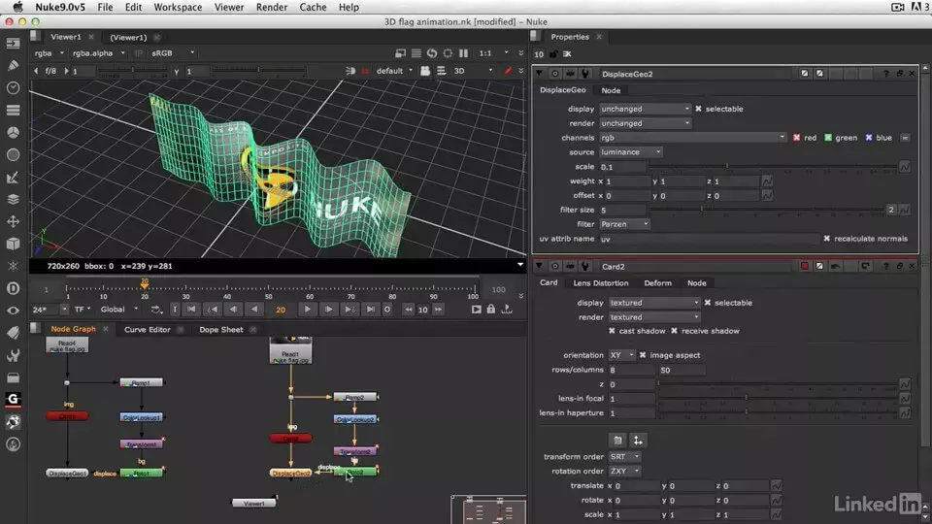932x524 pixels.
Task: Toggle the viewer ROI crosshair icon
Action: click(x=448, y=52)
